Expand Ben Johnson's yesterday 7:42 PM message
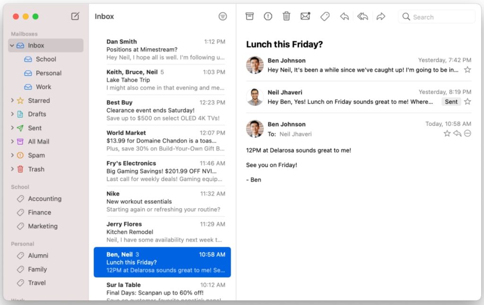This screenshot has height=305, width=484. 358,65
